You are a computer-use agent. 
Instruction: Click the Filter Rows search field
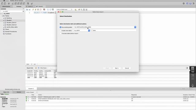pyautogui.click(x=52, y=68)
